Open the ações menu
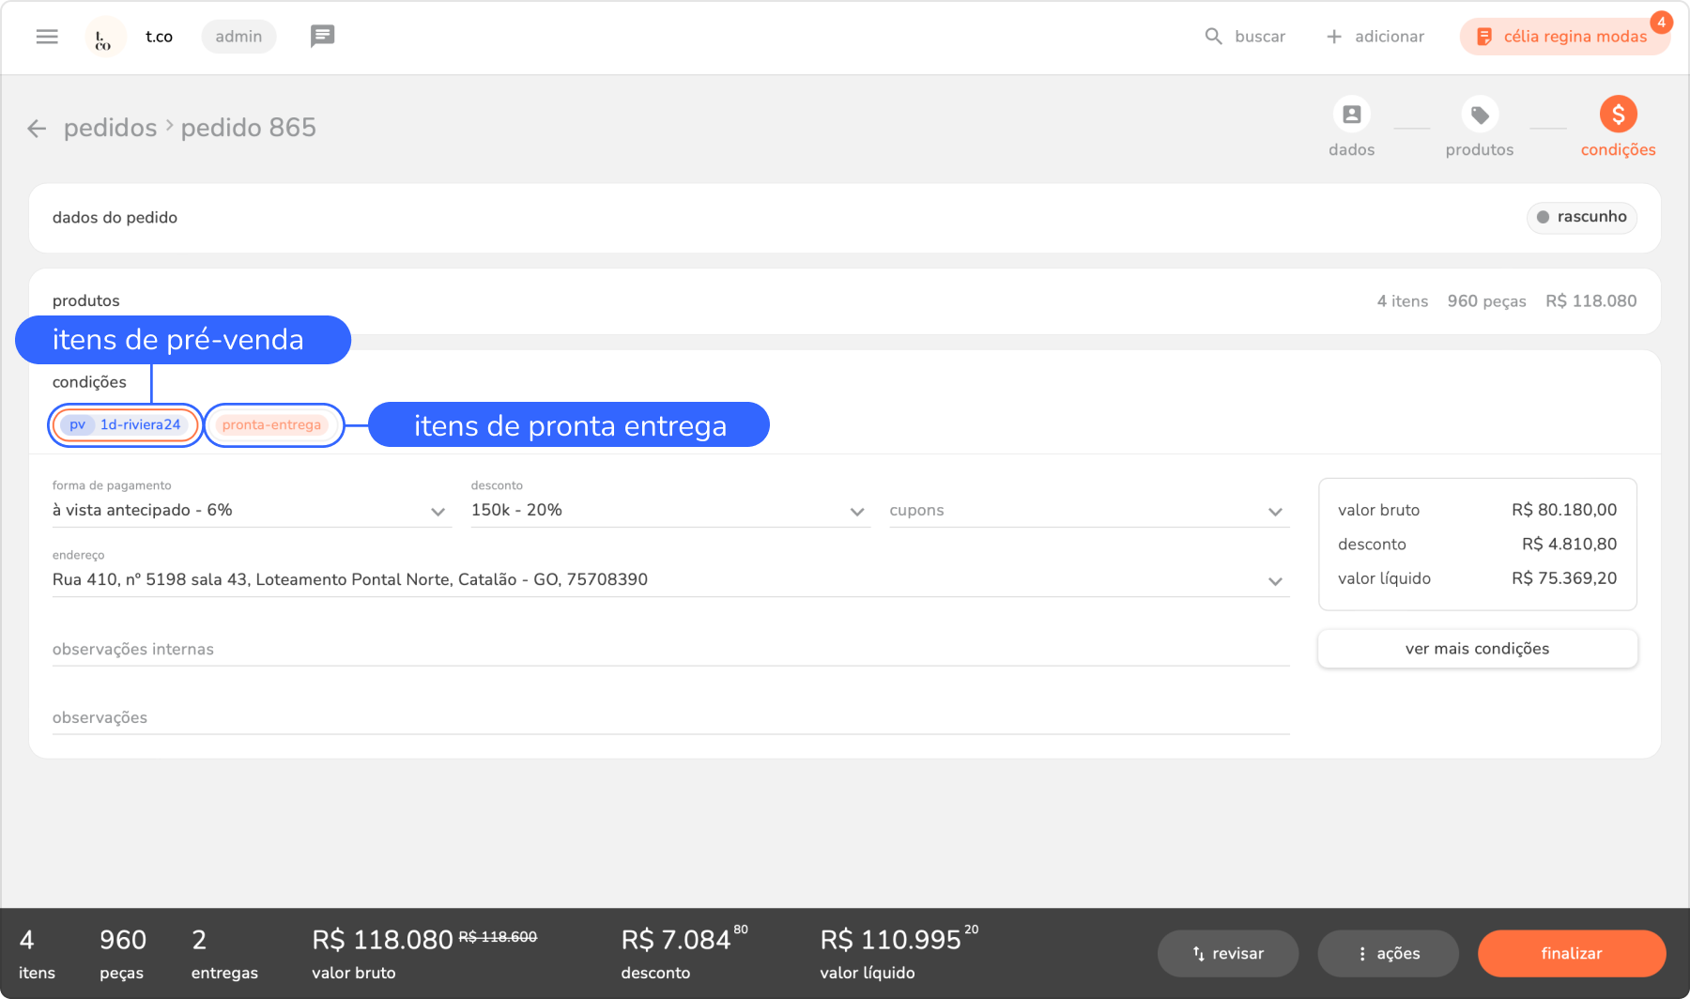Screen dimensions: 1690x999 pyautogui.click(x=1388, y=954)
